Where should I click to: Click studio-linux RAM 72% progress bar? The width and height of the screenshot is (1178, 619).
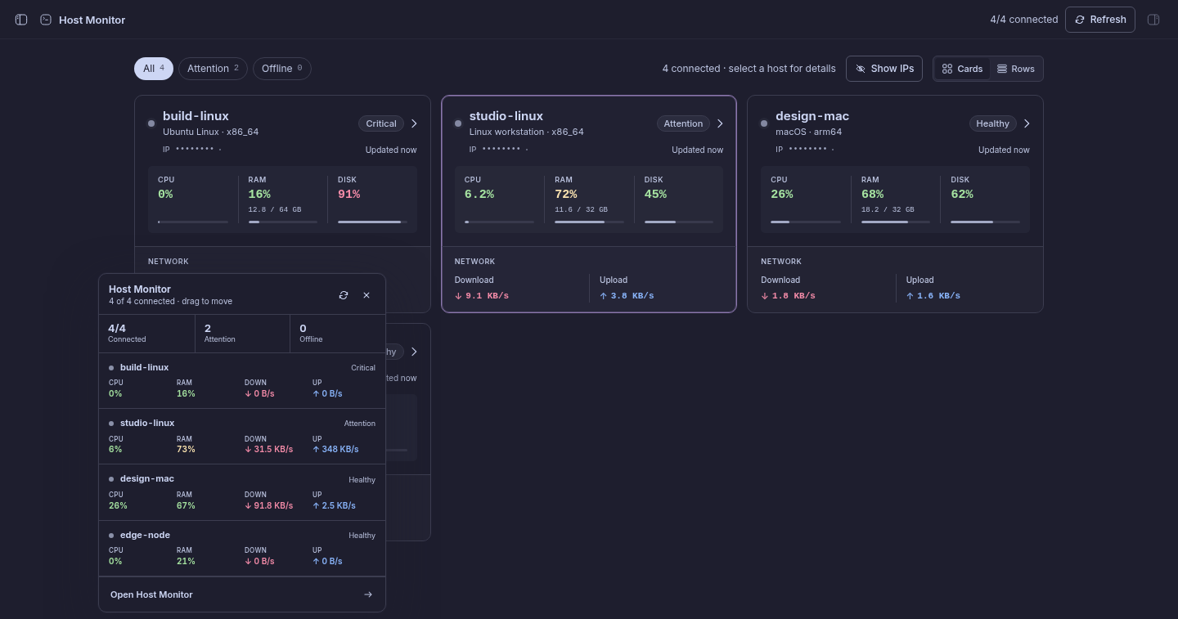pos(589,222)
